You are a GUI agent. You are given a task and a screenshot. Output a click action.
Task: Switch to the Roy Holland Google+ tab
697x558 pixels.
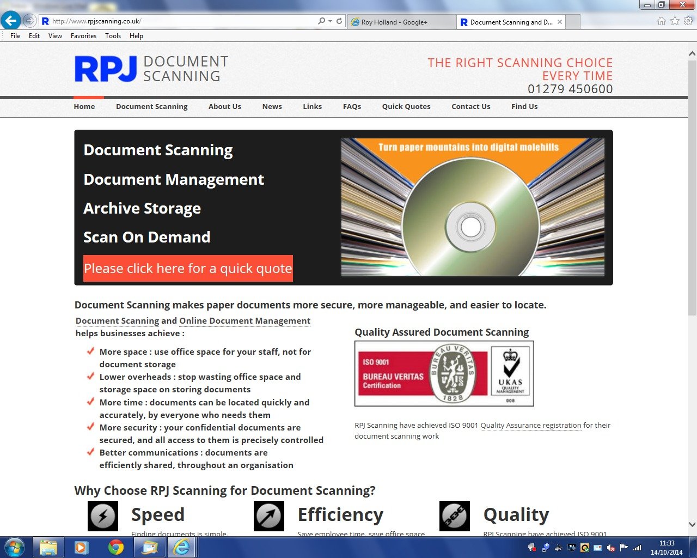401,22
